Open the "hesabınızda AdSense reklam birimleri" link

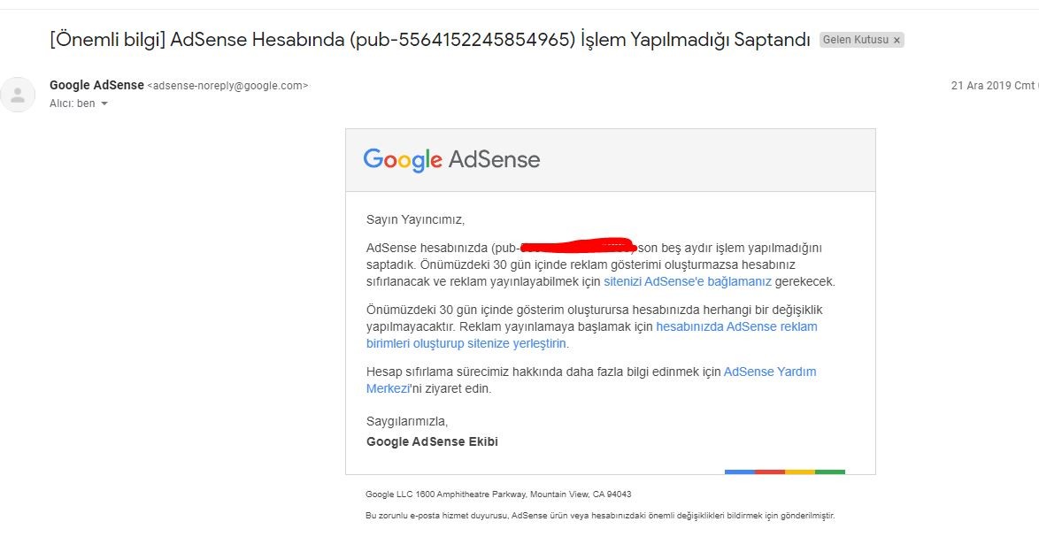(x=592, y=335)
